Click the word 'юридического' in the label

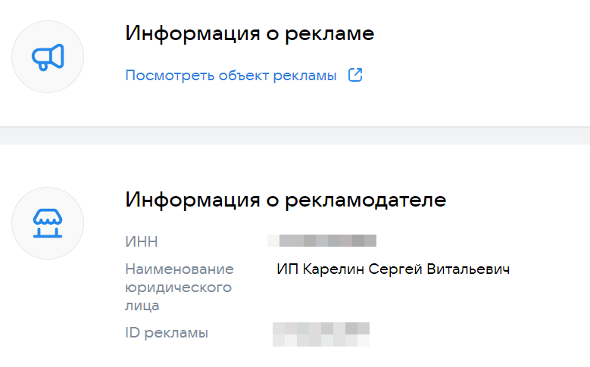tap(177, 288)
